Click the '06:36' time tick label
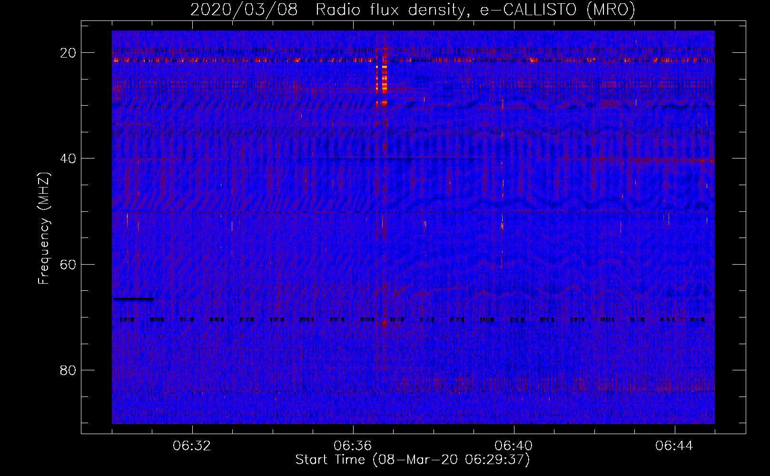The image size is (770, 476). 353,446
